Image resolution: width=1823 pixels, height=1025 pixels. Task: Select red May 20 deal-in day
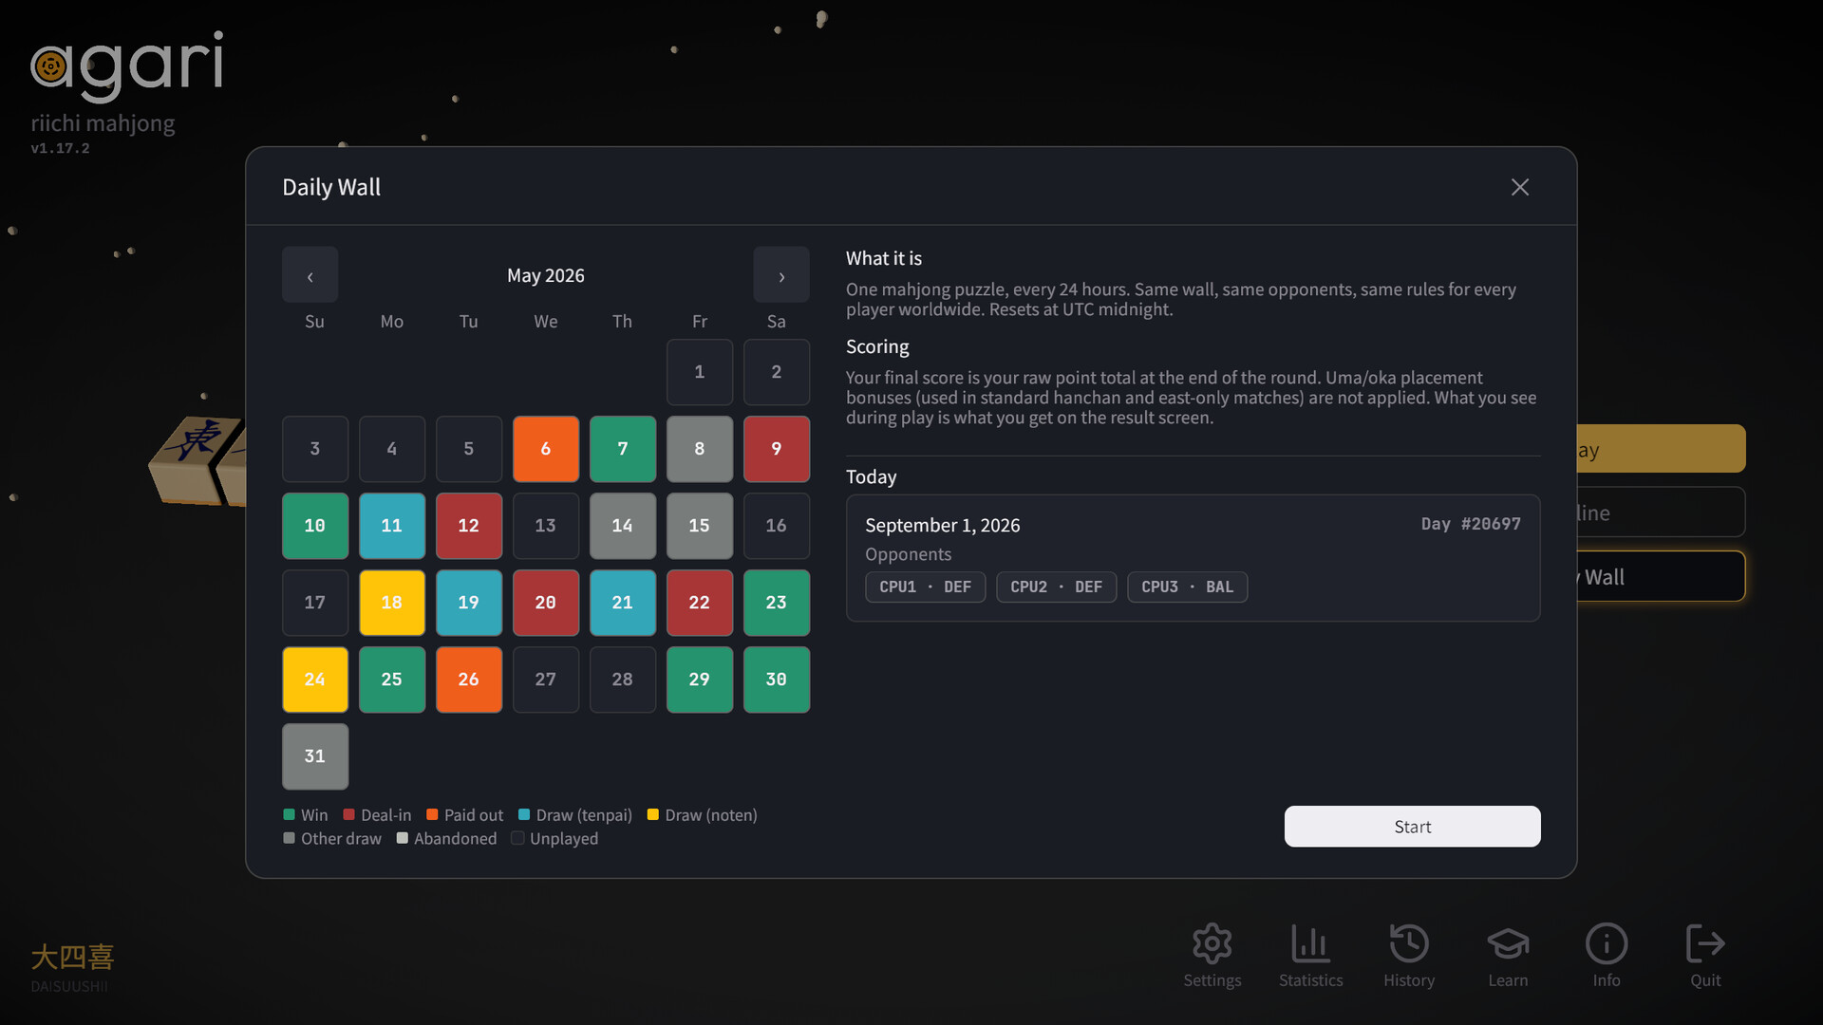(x=546, y=603)
